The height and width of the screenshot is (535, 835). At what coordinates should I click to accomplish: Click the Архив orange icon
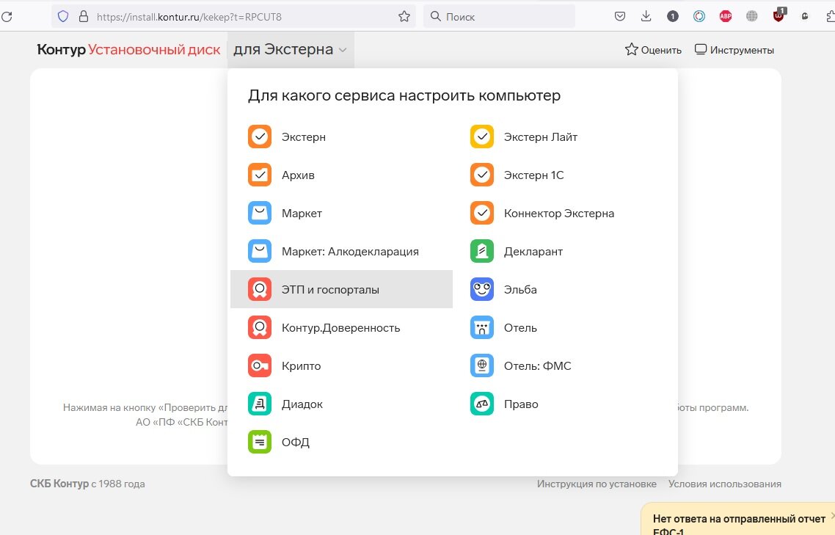[x=259, y=175]
